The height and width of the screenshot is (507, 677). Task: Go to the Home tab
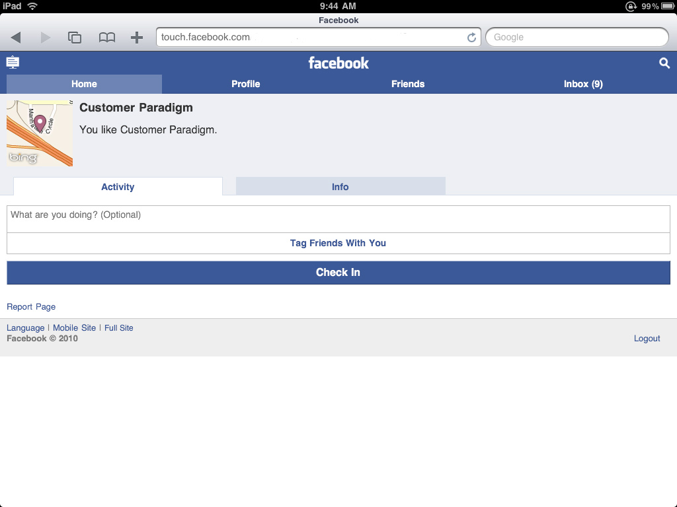tap(84, 84)
